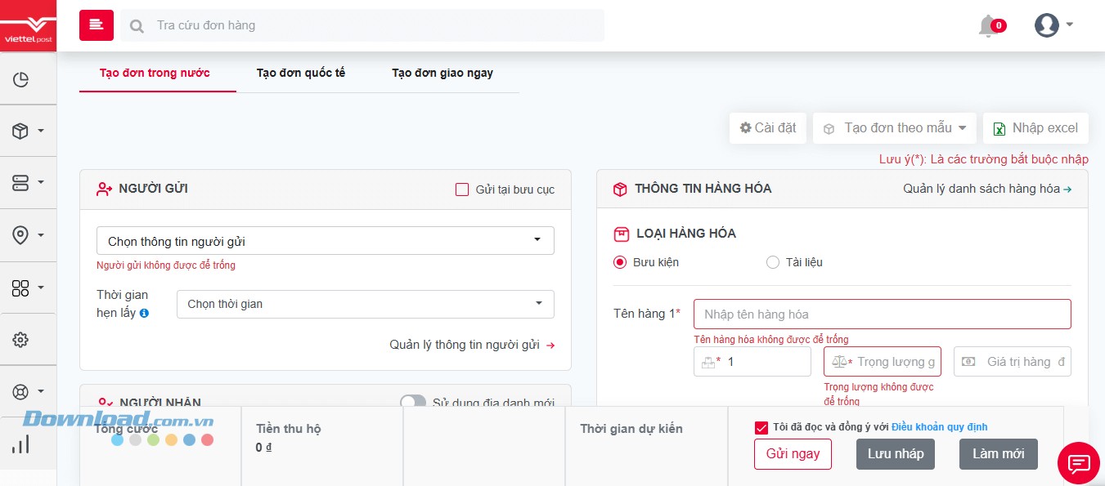
Task: Open the Tạo đơn theo mẫu dropdown
Action: coord(894,127)
